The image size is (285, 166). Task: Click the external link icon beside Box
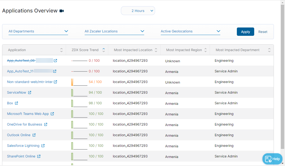(16, 103)
